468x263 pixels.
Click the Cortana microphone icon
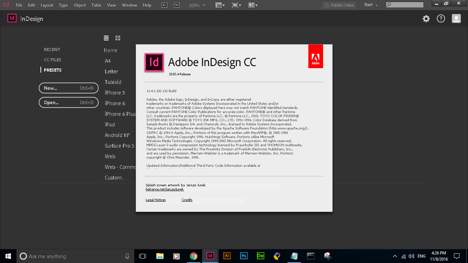click(x=127, y=256)
